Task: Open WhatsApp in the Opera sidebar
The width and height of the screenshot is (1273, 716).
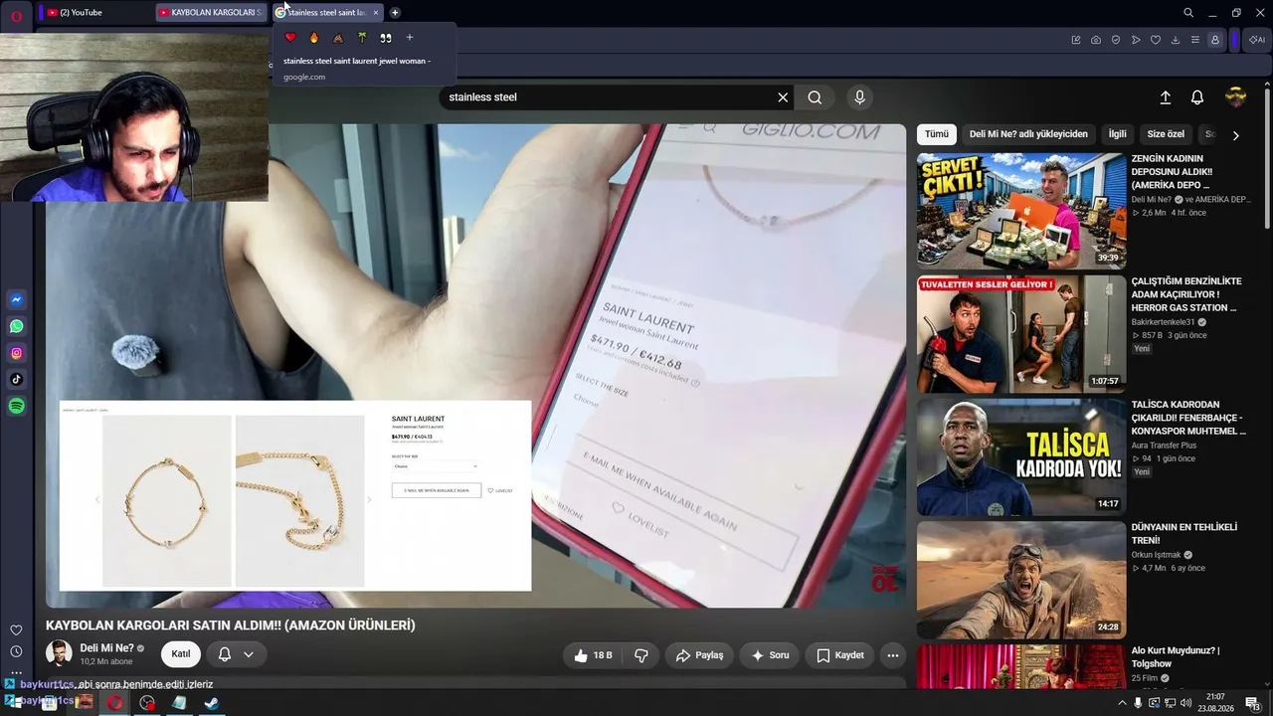Action: coord(17,326)
